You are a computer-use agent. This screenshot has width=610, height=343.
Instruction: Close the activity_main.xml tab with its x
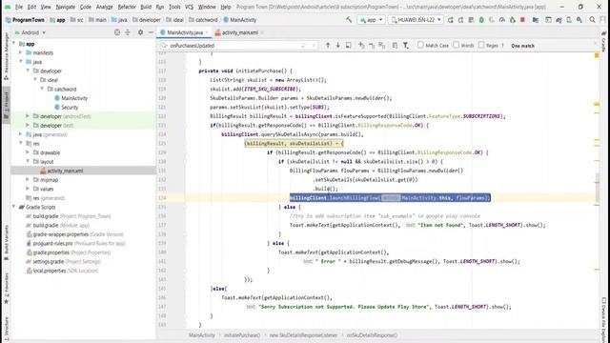point(262,32)
